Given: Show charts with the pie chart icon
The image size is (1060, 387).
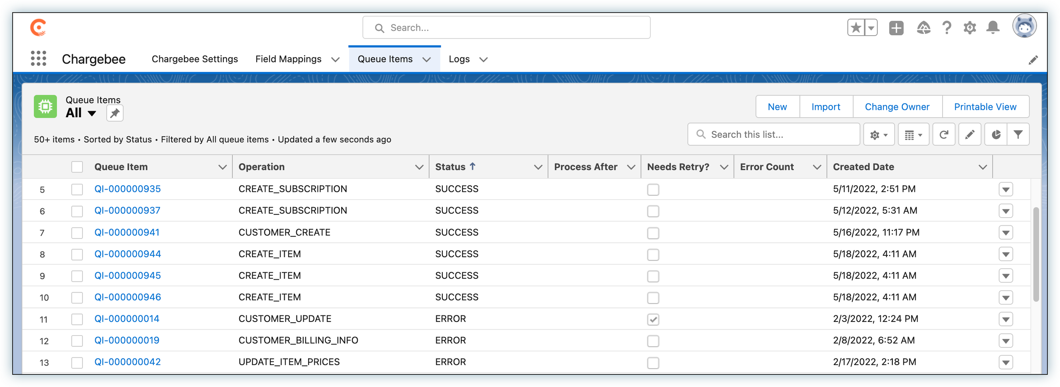Looking at the screenshot, I should (995, 135).
